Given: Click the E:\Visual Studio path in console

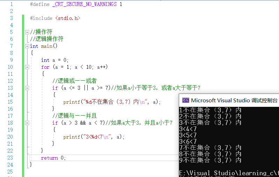Looking at the screenshot, I should click(x=229, y=173).
